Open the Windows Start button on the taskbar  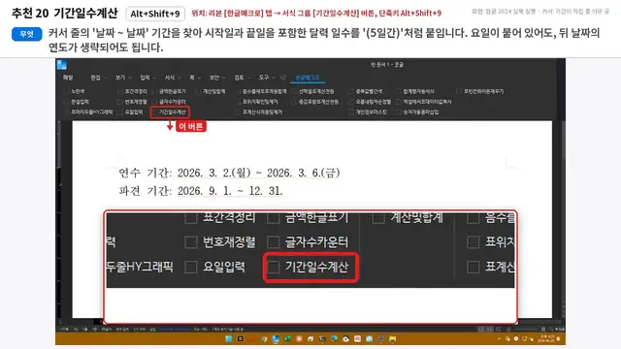pos(229,338)
